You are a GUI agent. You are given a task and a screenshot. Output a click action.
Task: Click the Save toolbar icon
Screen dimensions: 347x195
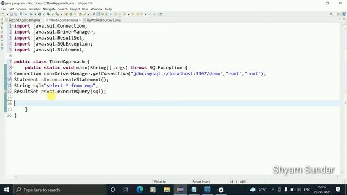11,14
